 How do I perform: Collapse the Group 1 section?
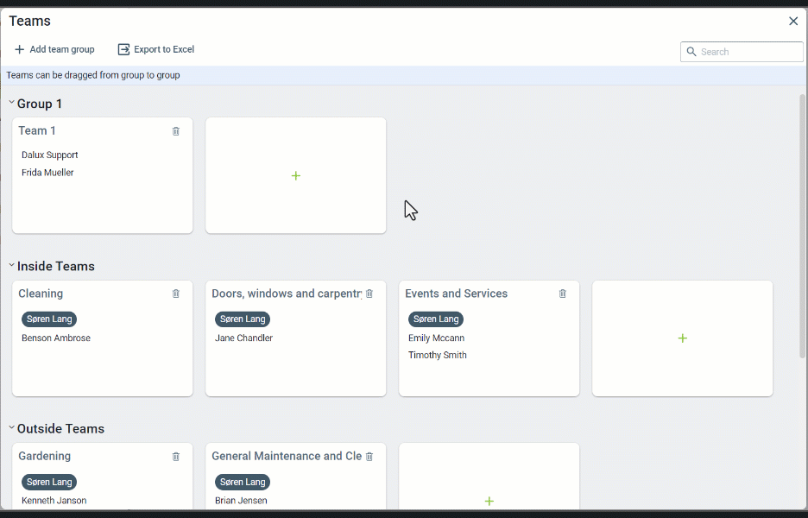coord(11,104)
